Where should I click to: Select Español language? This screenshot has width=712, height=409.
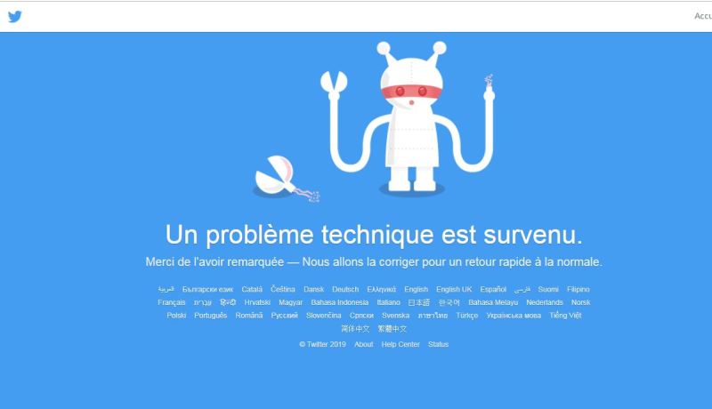[493, 289]
